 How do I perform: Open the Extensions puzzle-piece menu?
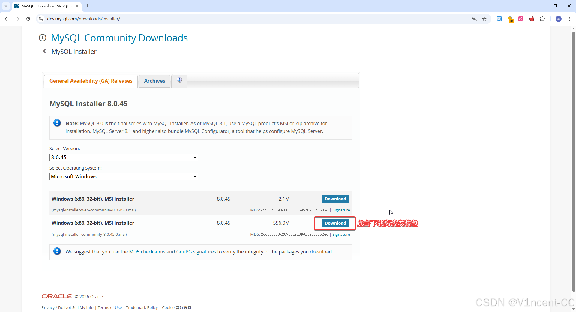542,19
